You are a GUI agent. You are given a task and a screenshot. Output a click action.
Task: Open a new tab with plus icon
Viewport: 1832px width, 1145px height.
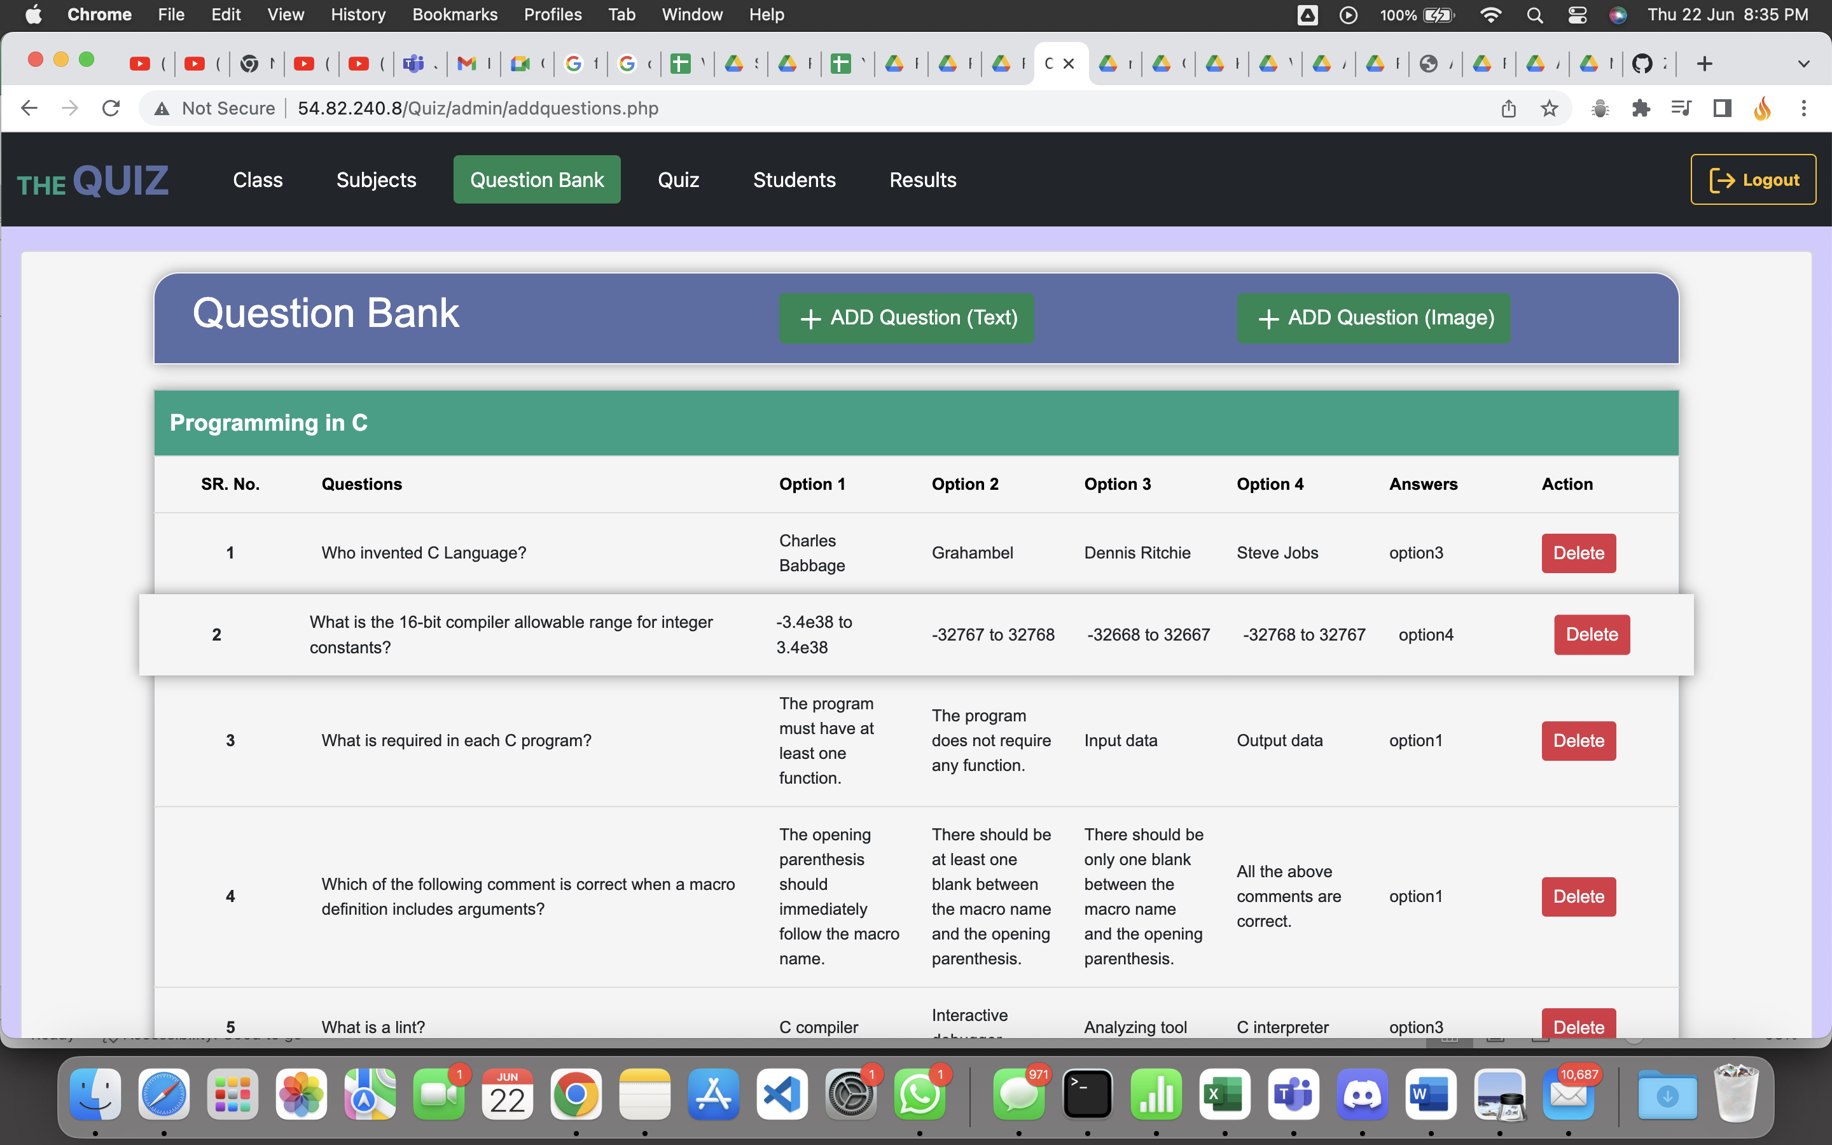click(1704, 64)
